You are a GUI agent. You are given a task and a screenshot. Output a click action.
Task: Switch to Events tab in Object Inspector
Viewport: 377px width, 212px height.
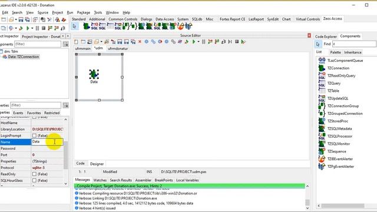coord(18,112)
